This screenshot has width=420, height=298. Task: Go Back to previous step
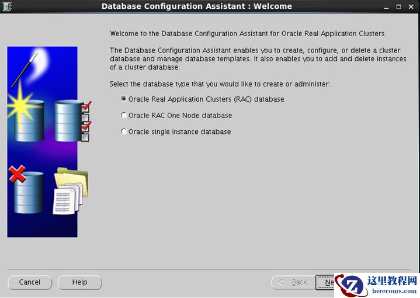(293, 282)
